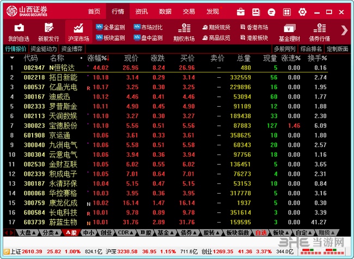Expand CDR bottom tab menu

coord(125,232)
